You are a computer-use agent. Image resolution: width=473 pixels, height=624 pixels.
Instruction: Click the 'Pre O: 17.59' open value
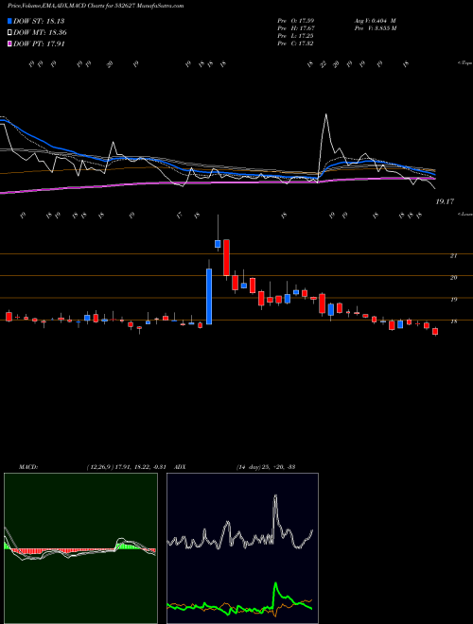coord(295,20)
